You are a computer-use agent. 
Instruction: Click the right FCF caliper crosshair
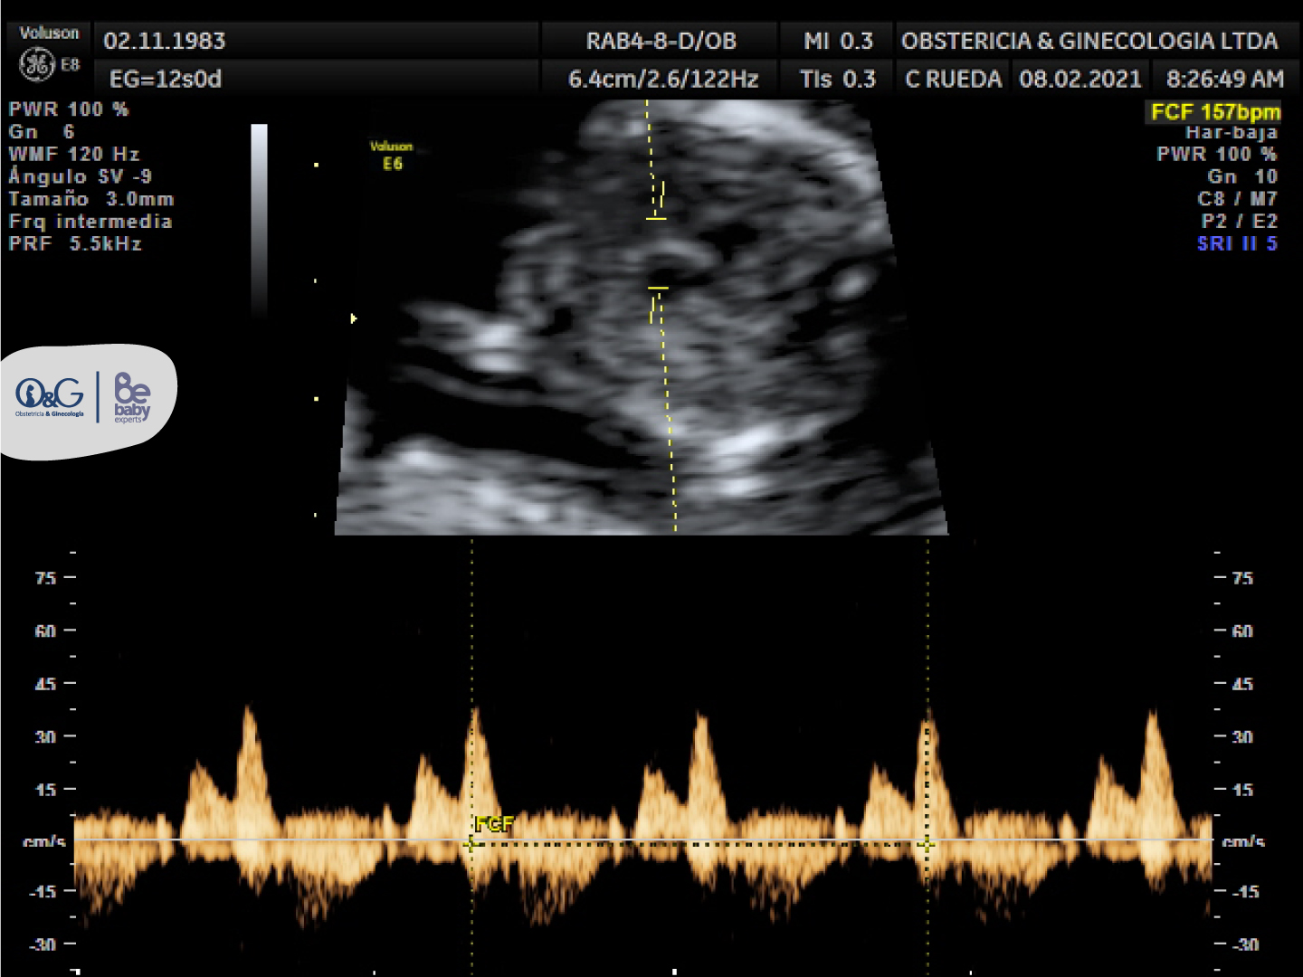coord(927,844)
